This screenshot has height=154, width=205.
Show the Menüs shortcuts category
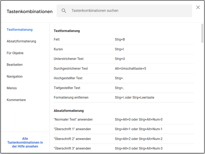click(x=12, y=88)
